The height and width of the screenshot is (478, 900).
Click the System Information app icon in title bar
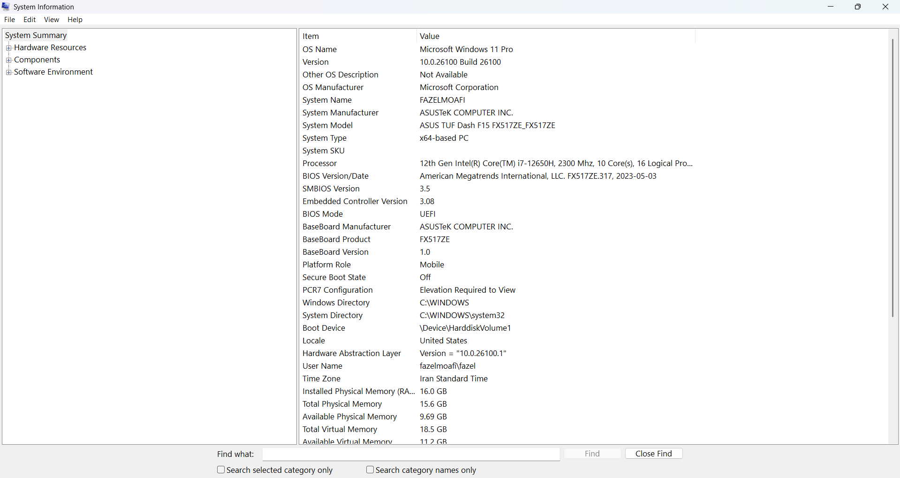[x=6, y=7]
